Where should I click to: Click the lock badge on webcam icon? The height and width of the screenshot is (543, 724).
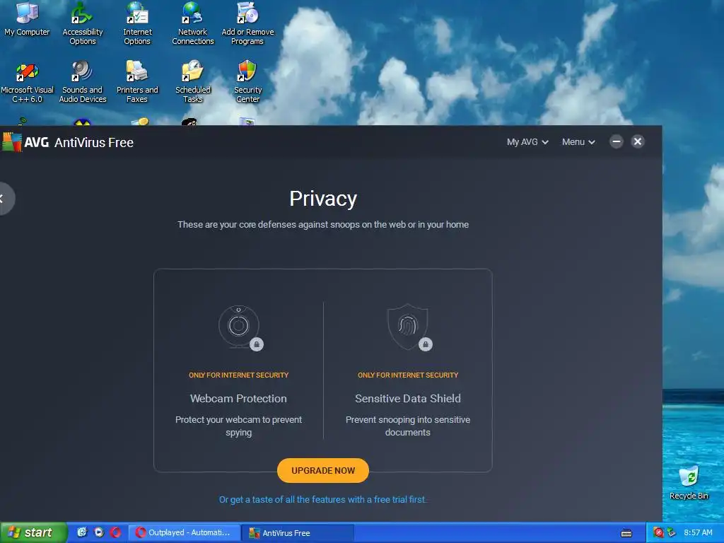[257, 344]
